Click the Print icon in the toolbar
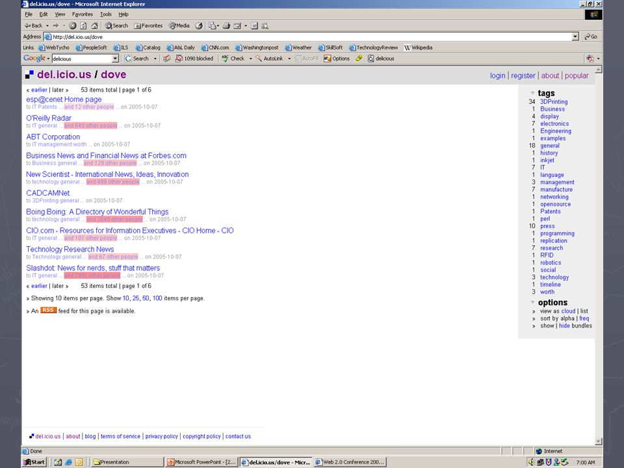The width and height of the screenshot is (624, 468). click(x=226, y=25)
